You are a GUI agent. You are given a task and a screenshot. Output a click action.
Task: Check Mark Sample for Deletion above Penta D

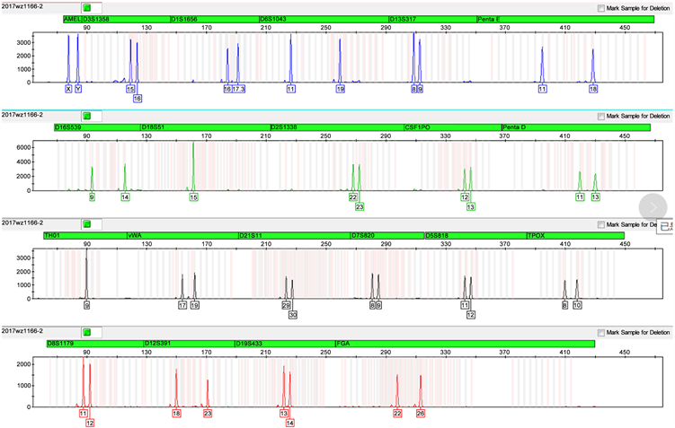pyautogui.click(x=602, y=117)
